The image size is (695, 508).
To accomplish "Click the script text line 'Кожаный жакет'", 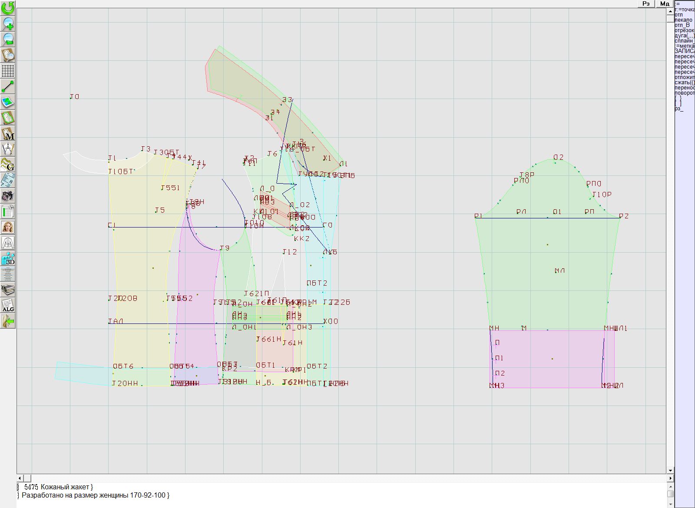I will [65, 487].
